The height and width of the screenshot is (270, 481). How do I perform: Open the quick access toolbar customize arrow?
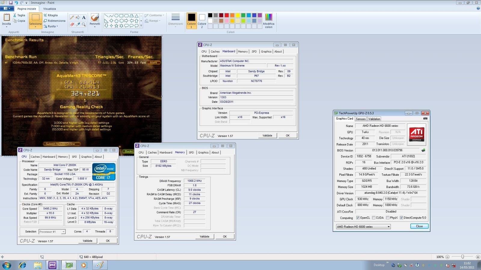click(x=26, y=3)
